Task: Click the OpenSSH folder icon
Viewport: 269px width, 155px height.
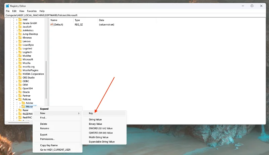Action: coord(20,89)
